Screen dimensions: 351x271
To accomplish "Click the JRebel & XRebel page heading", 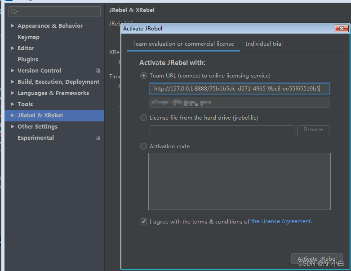I will click(x=132, y=10).
